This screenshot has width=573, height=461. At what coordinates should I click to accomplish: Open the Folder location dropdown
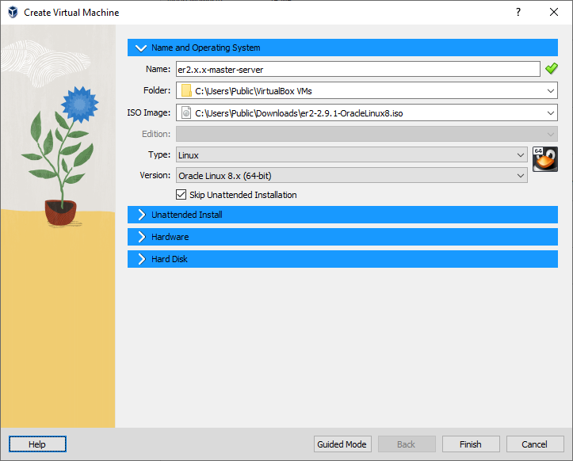click(x=551, y=91)
